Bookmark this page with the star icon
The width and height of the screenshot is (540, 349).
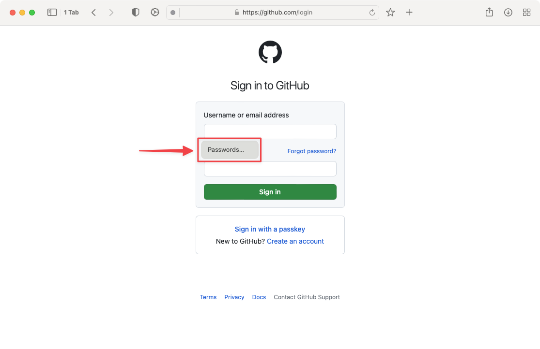[x=390, y=12]
